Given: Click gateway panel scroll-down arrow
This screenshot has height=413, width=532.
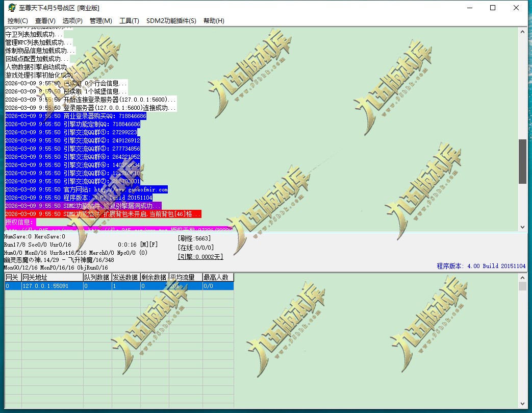Looking at the screenshot, I should [522, 404].
